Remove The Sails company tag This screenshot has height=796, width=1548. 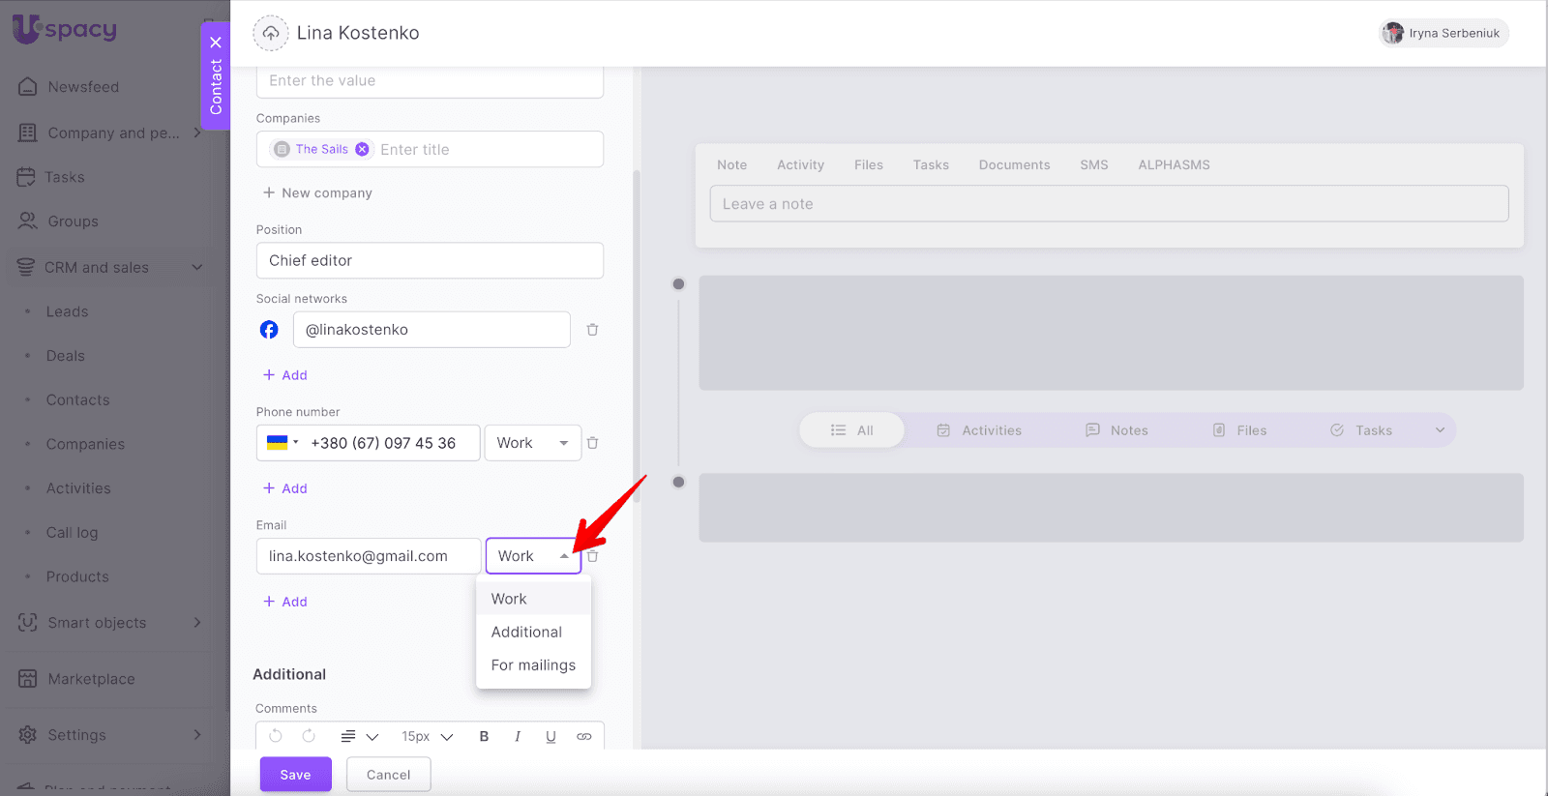362,149
